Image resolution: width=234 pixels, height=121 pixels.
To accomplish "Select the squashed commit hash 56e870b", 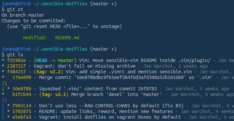I will tap(22, 89).
